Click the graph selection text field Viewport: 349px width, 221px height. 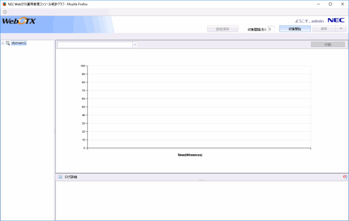(x=94, y=44)
